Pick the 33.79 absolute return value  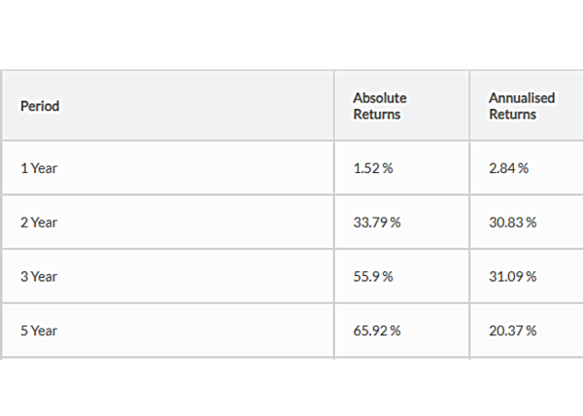point(371,223)
